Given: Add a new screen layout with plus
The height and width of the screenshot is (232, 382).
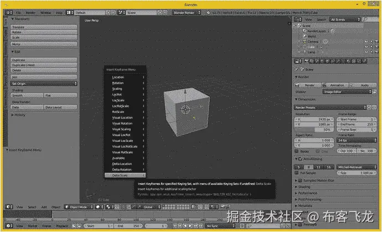Looking at the screenshot, I should pos(109,12).
